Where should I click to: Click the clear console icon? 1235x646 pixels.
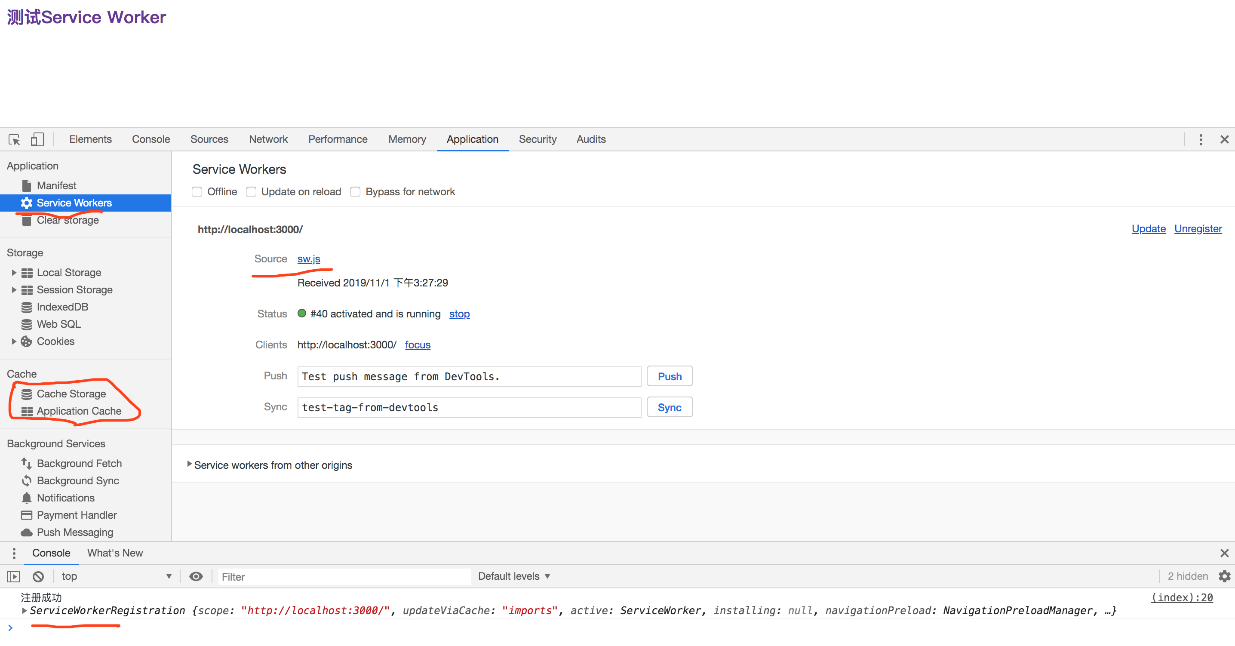coord(38,576)
